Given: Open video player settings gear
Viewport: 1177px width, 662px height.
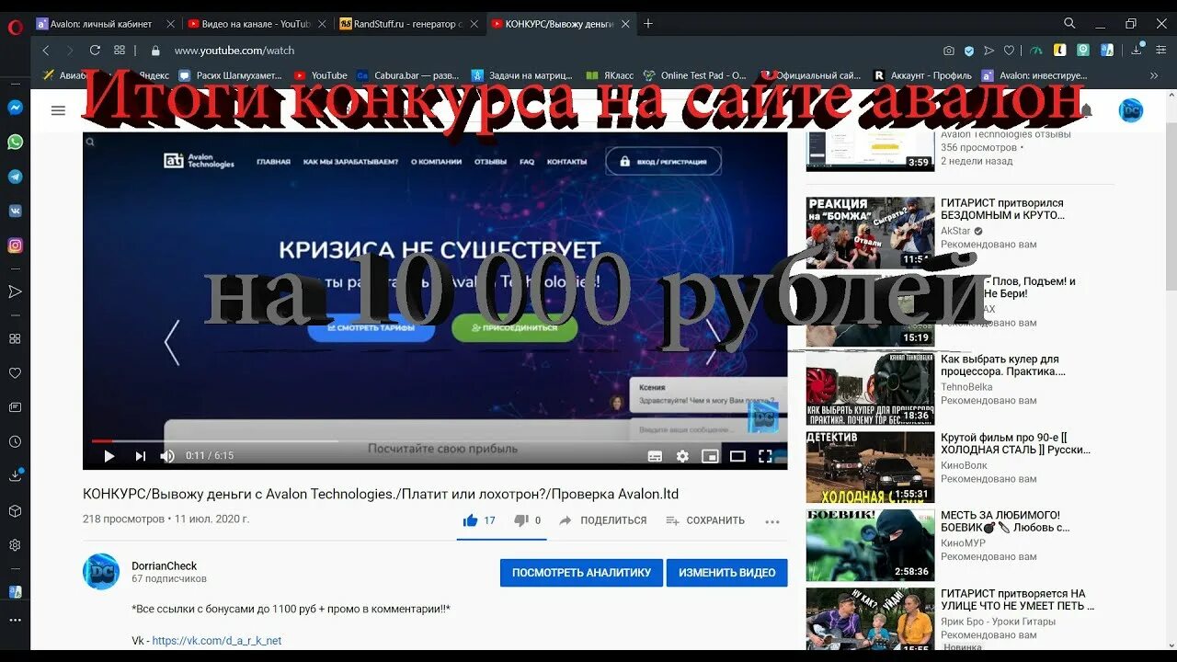Looking at the screenshot, I should pyautogui.click(x=682, y=456).
